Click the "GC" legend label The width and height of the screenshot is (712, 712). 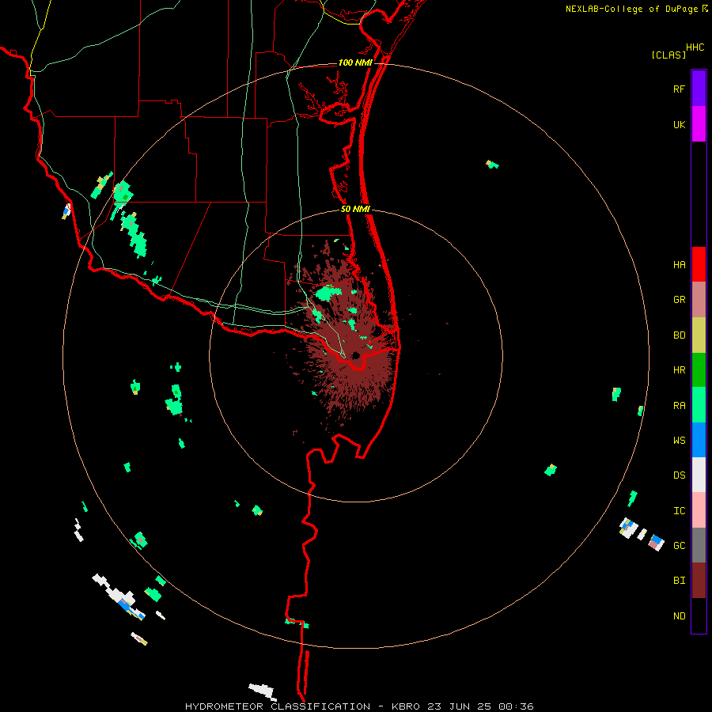[679, 546]
